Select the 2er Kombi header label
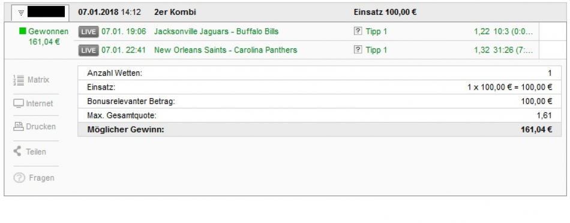This screenshot has width=570, height=223. click(x=175, y=13)
